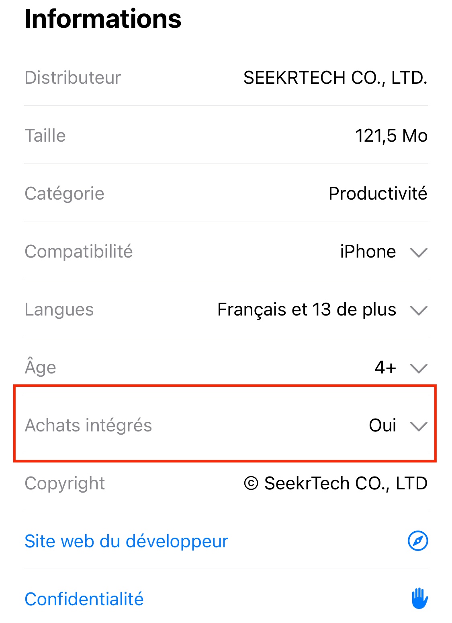The height and width of the screenshot is (623, 452).
Task: Open Site web du développeur link
Action: pos(126,541)
